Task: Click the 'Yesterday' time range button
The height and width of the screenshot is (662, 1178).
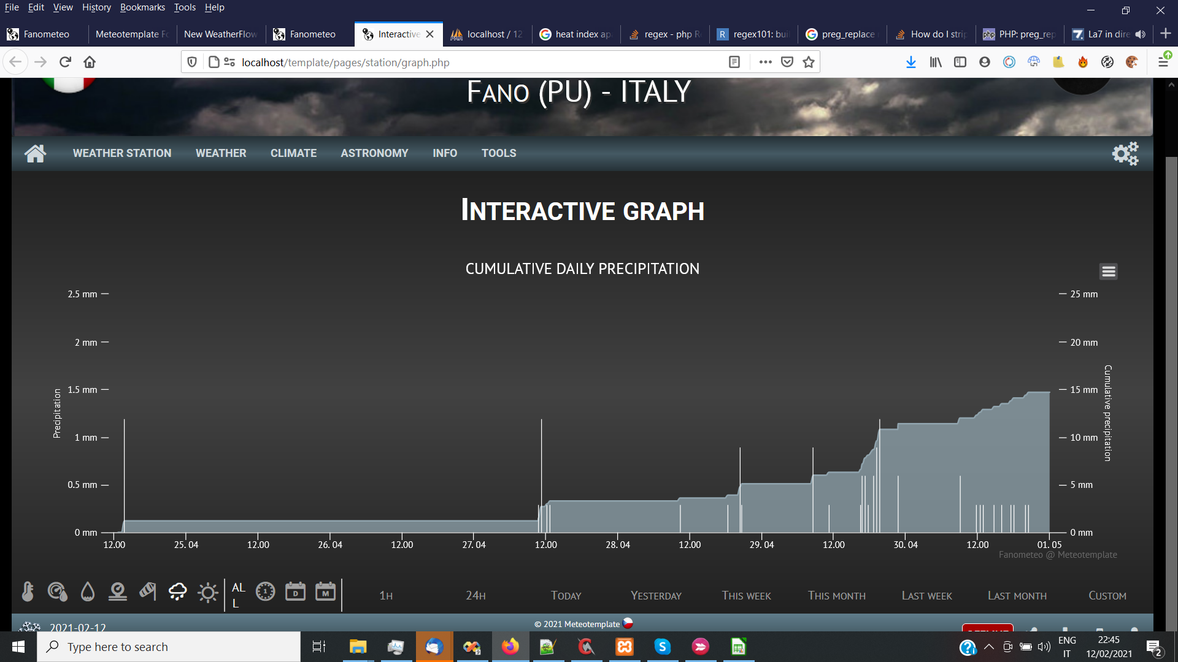Action: (655, 595)
